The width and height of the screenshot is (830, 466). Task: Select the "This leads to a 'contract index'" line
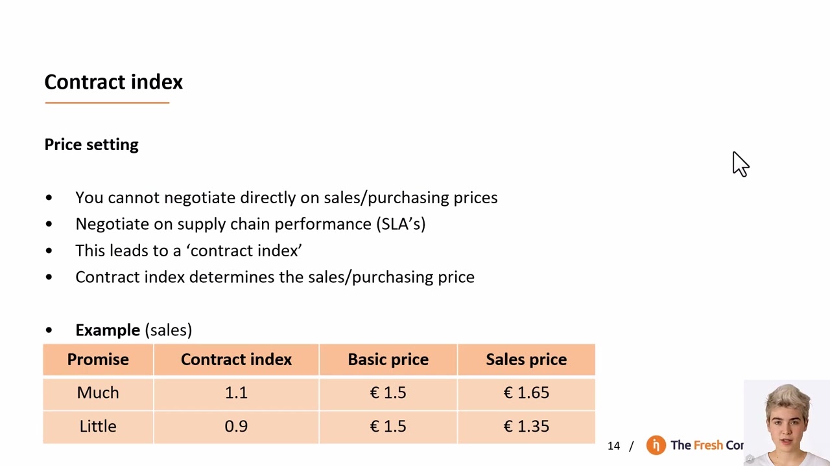pos(189,250)
